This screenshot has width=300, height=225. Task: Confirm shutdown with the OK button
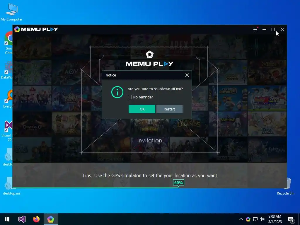[x=142, y=109]
